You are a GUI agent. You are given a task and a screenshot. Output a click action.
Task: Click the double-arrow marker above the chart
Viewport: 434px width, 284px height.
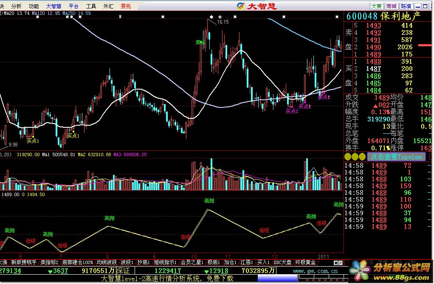[120, 17]
